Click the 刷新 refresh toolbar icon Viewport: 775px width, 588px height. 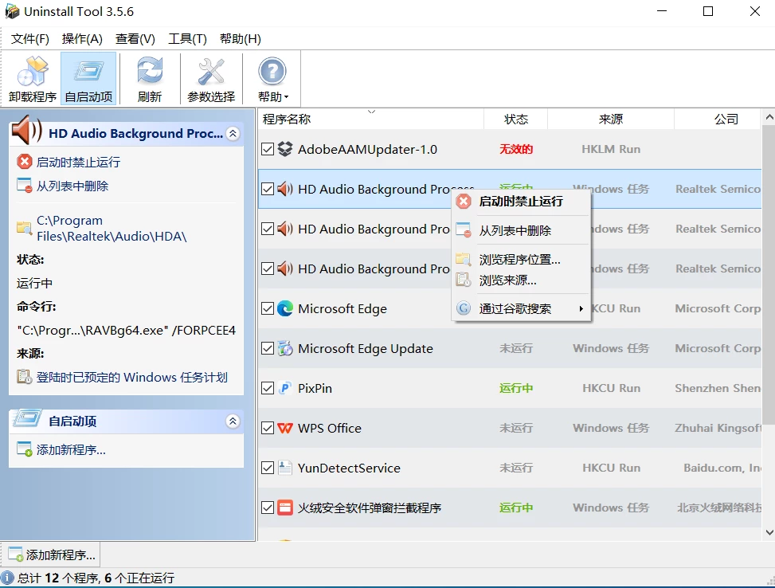[x=150, y=71]
